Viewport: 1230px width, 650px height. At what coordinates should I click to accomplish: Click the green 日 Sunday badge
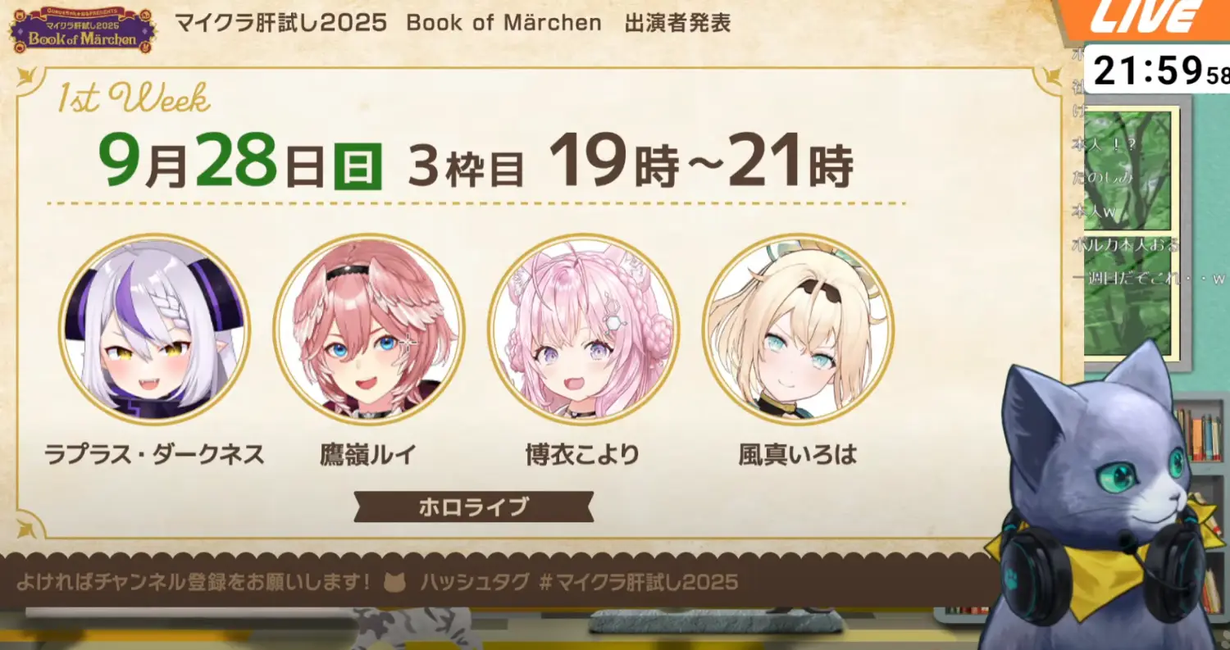pyautogui.click(x=358, y=166)
